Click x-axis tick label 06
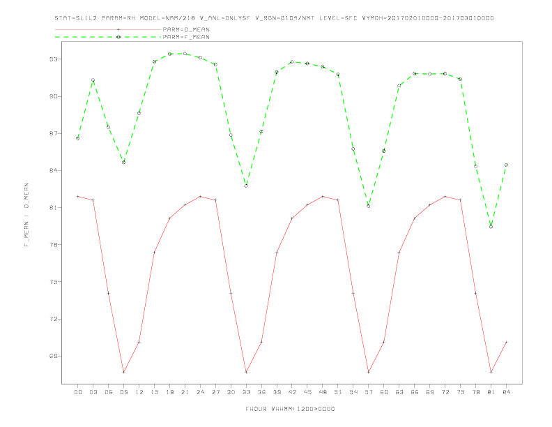Image resolution: width=552 pixels, height=427 pixels. click(x=109, y=392)
